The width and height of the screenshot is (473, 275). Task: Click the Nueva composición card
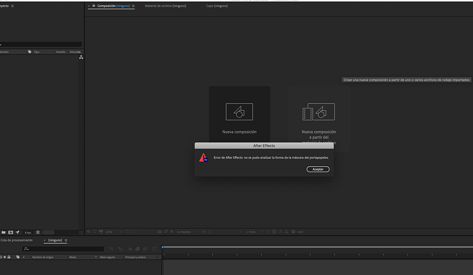[239, 115]
